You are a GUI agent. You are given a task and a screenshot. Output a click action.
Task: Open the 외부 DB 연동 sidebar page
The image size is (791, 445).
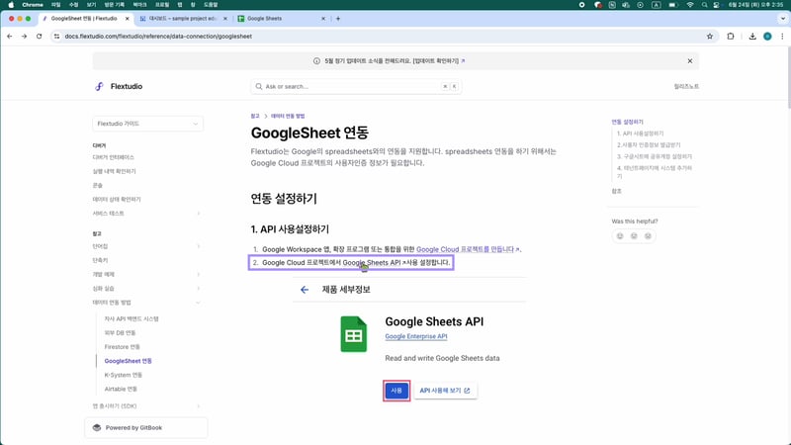click(x=120, y=333)
